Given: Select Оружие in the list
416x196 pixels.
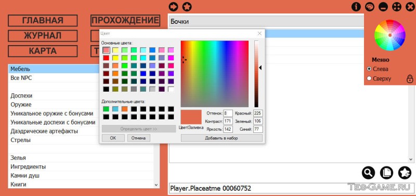Looking at the screenshot, I should click(x=54, y=104).
